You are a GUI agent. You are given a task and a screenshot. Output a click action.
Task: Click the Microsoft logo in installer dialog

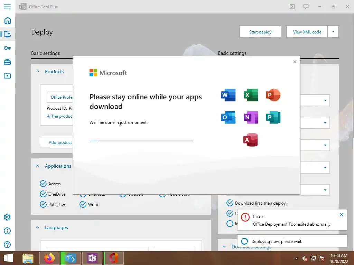click(108, 73)
